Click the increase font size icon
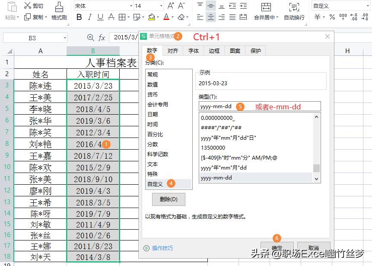The height and width of the screenshot is (266, 372). (172, 6)
